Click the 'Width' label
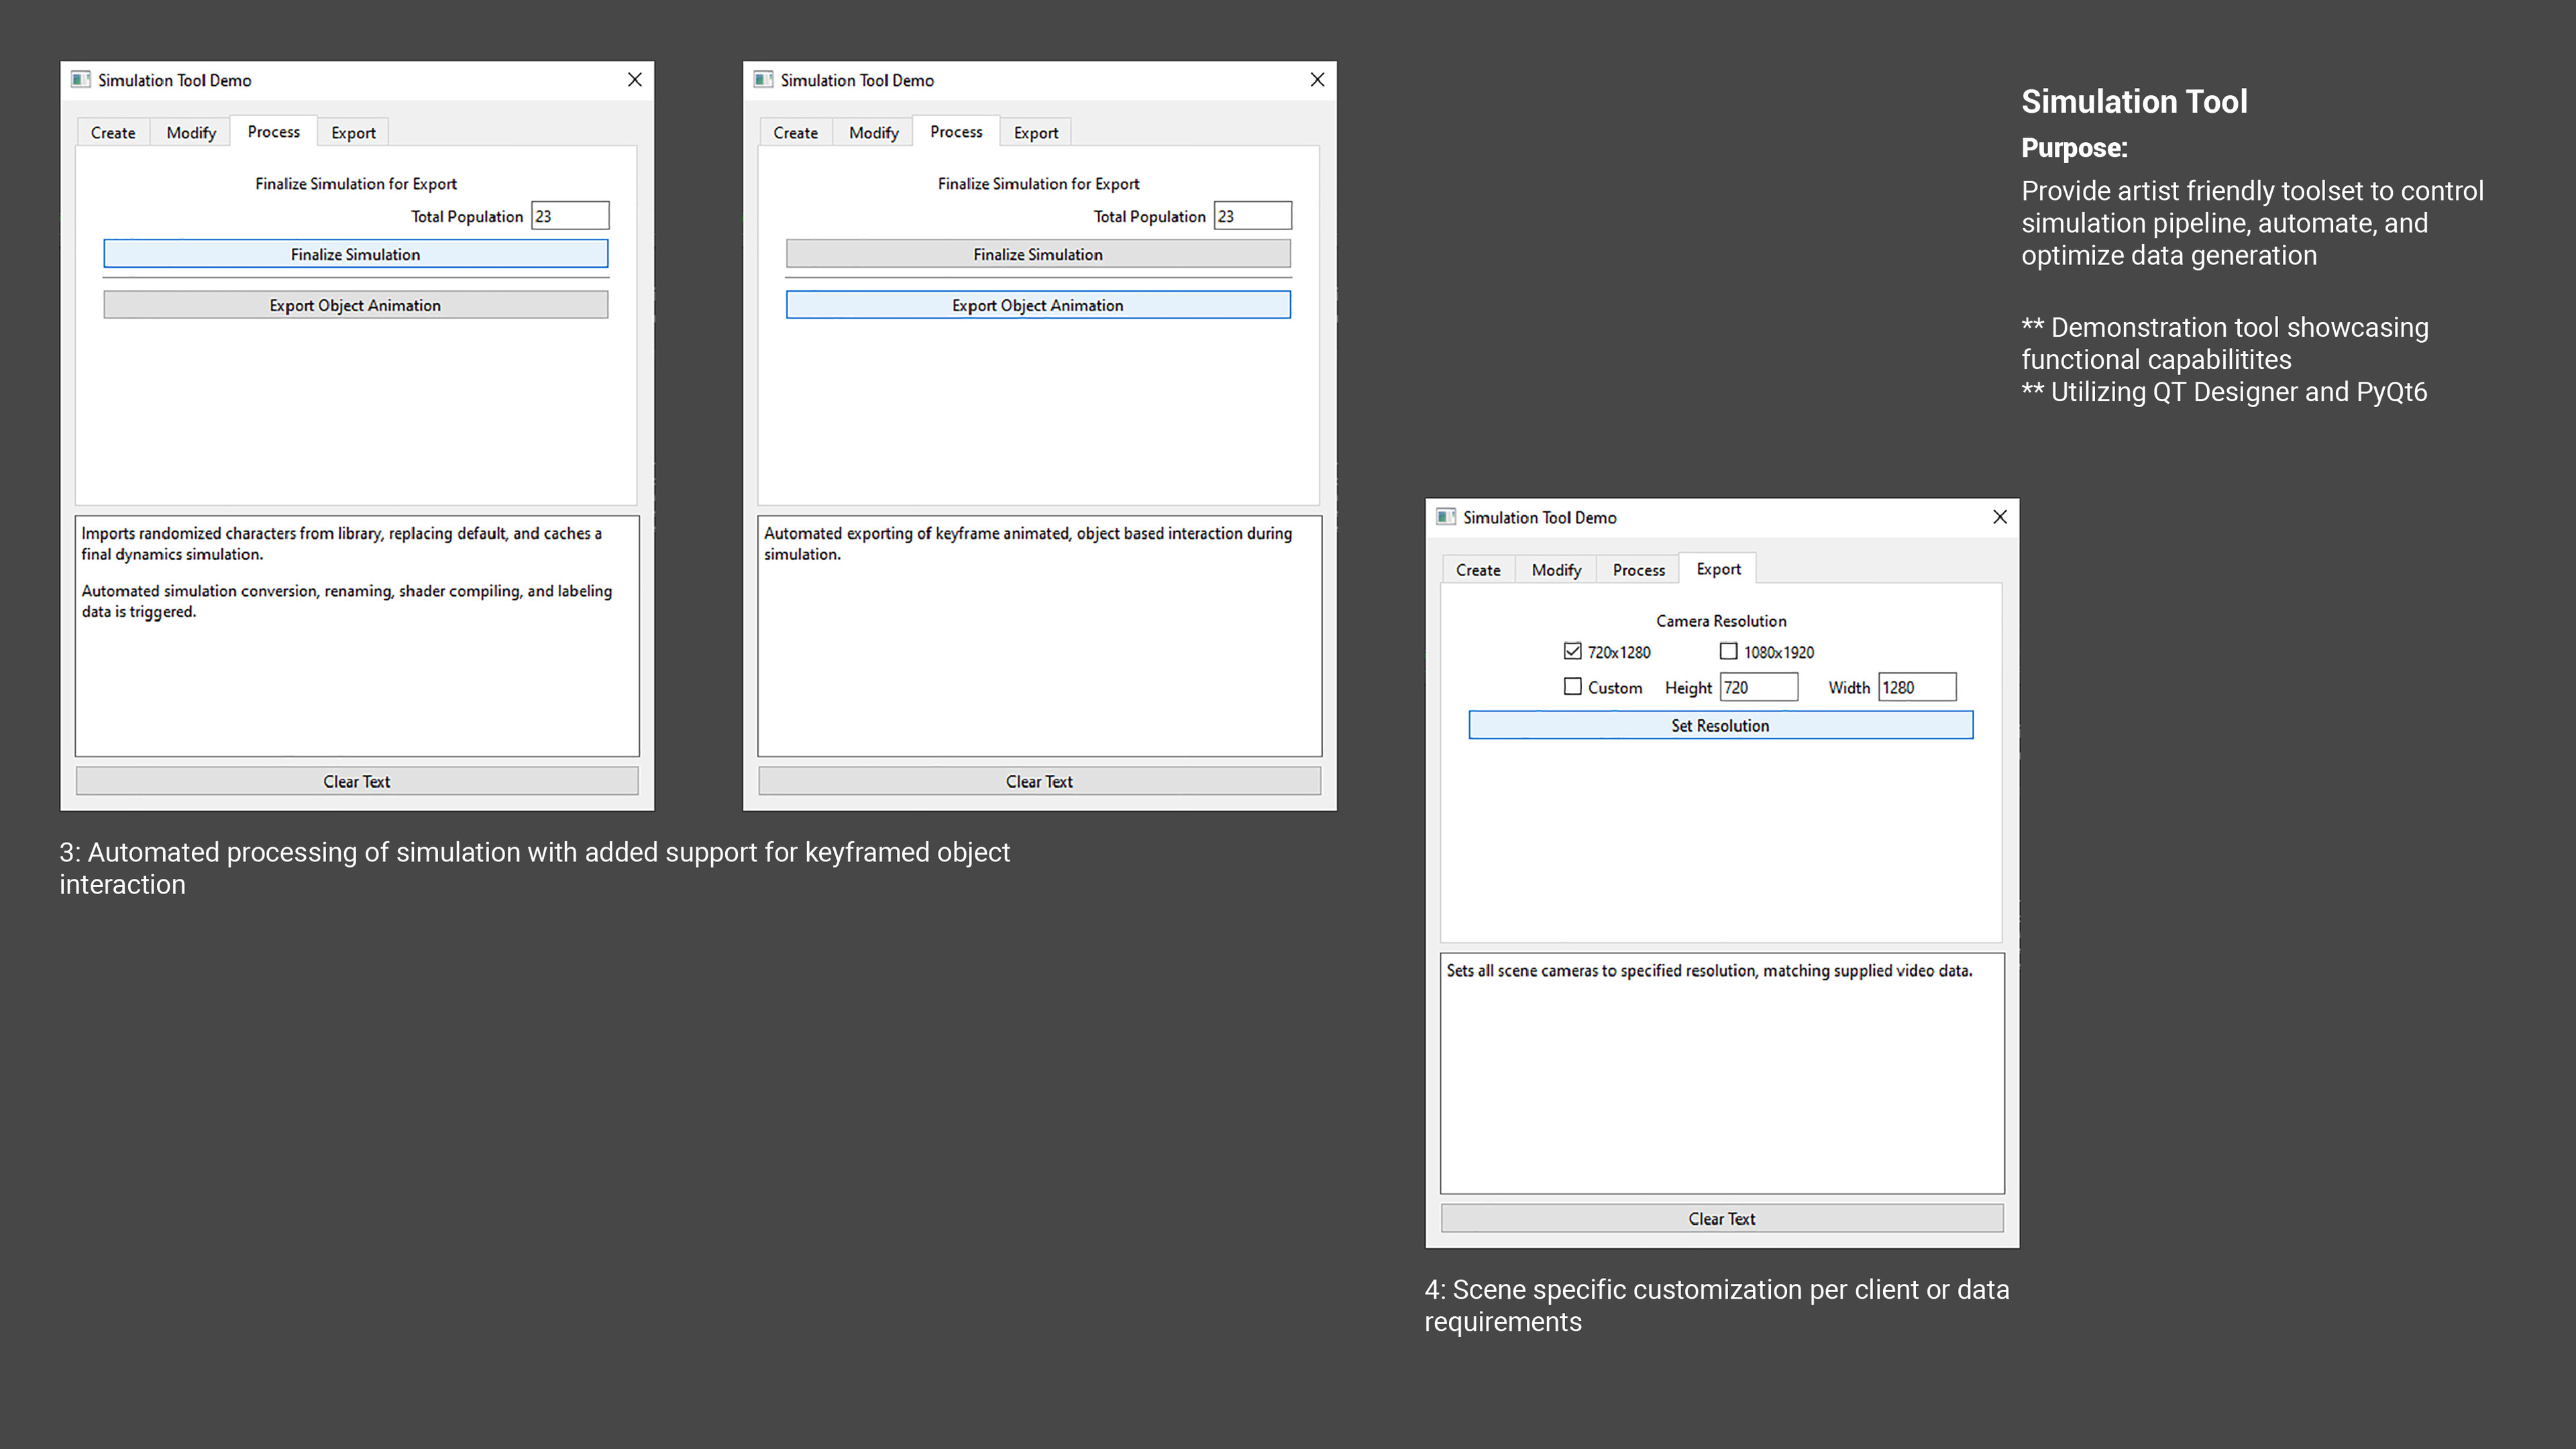 click(x=1848, y=687)
